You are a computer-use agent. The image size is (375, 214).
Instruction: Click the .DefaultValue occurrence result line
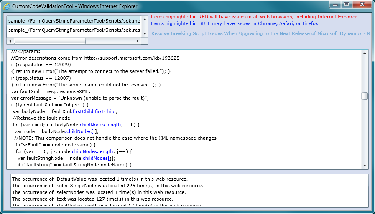tap(99, 179)
